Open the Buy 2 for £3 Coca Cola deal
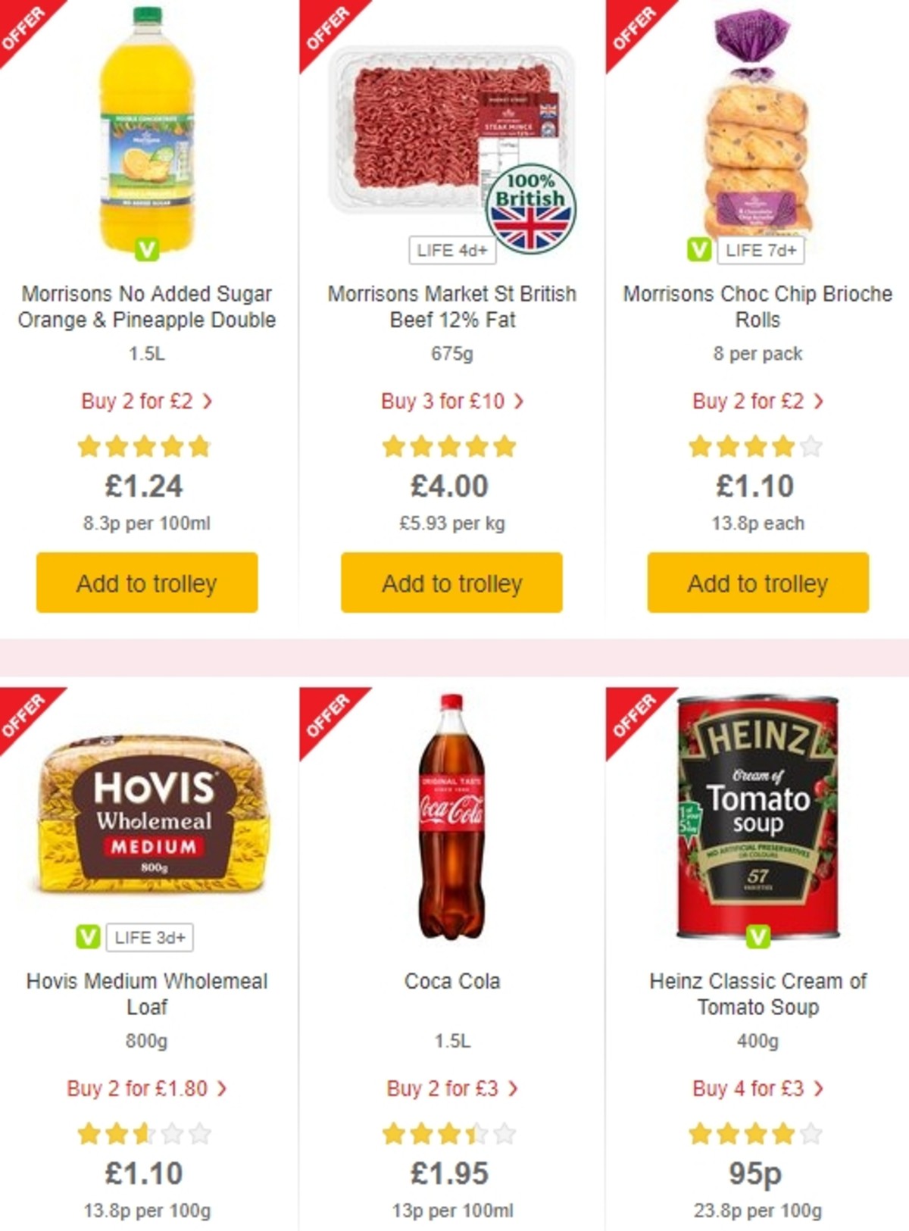909x1231 pixels. (451, 1089)
